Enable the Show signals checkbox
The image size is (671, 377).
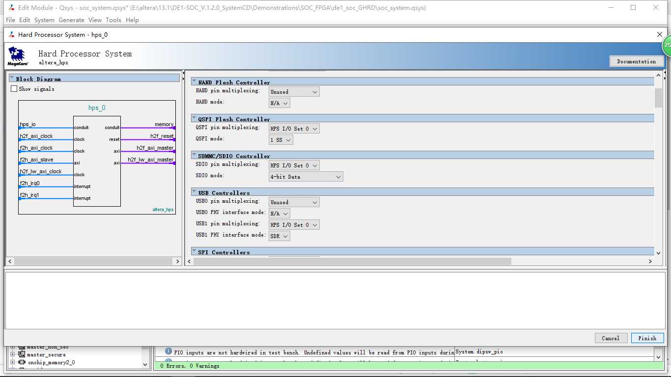(x=14, y=89)
